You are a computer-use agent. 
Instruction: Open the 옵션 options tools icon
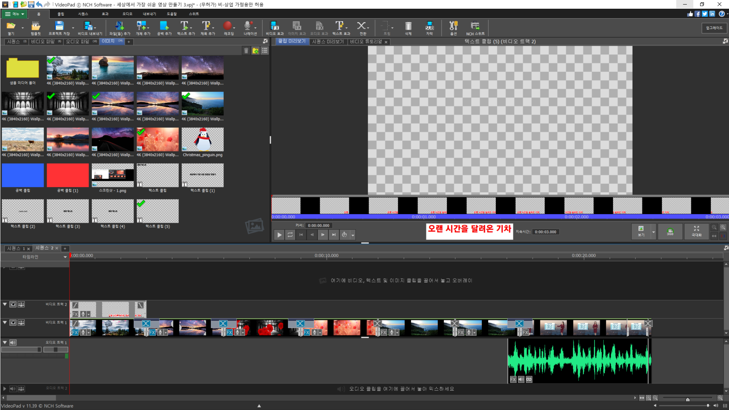click(x=453, y=26)
